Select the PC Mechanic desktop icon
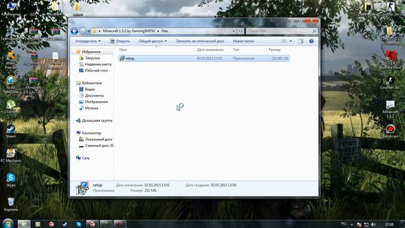The height and width of the screenshot is (228, 405). point(11,155)
